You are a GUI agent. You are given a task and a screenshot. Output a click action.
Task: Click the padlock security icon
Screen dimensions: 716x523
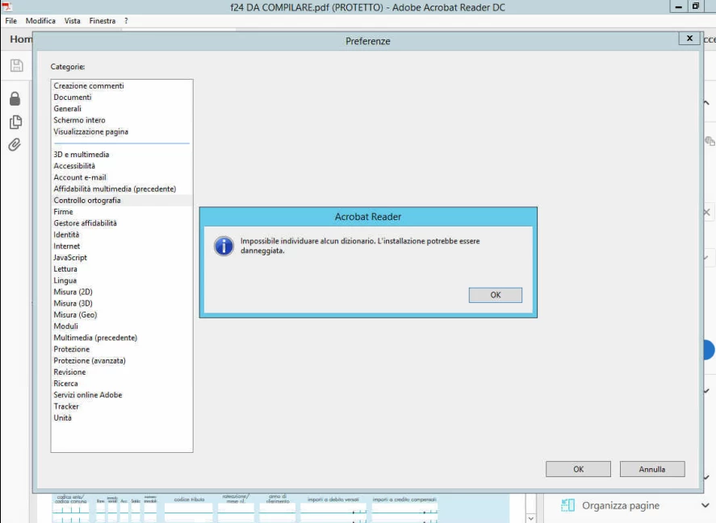point(15,98)
